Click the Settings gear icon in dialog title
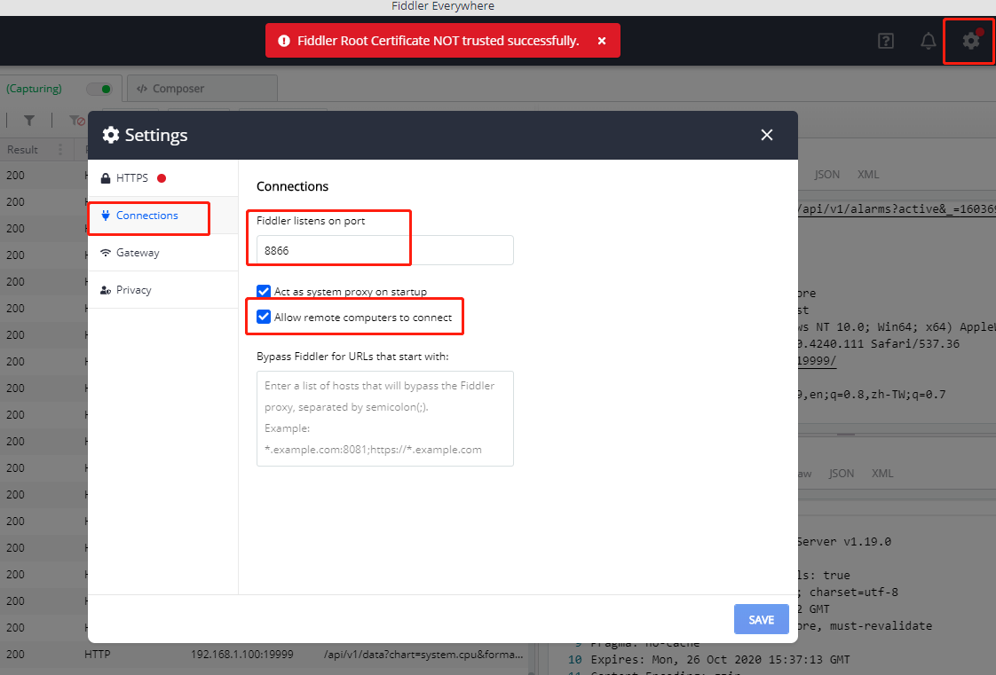Screen dimensions: 996x675 pos(111,135)
